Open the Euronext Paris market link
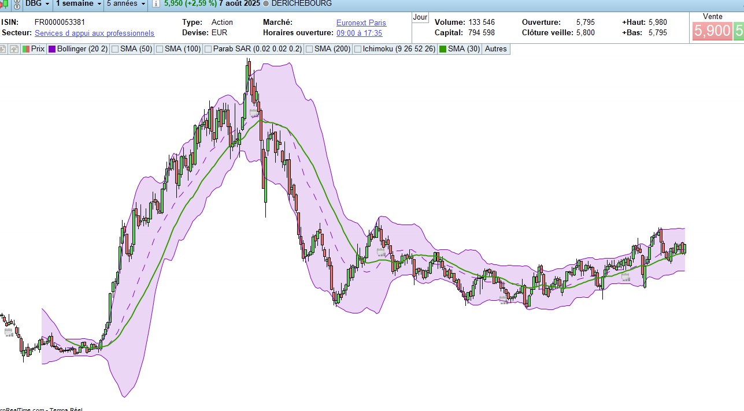This screenshot has width=744, height=411. coord(361,23)
